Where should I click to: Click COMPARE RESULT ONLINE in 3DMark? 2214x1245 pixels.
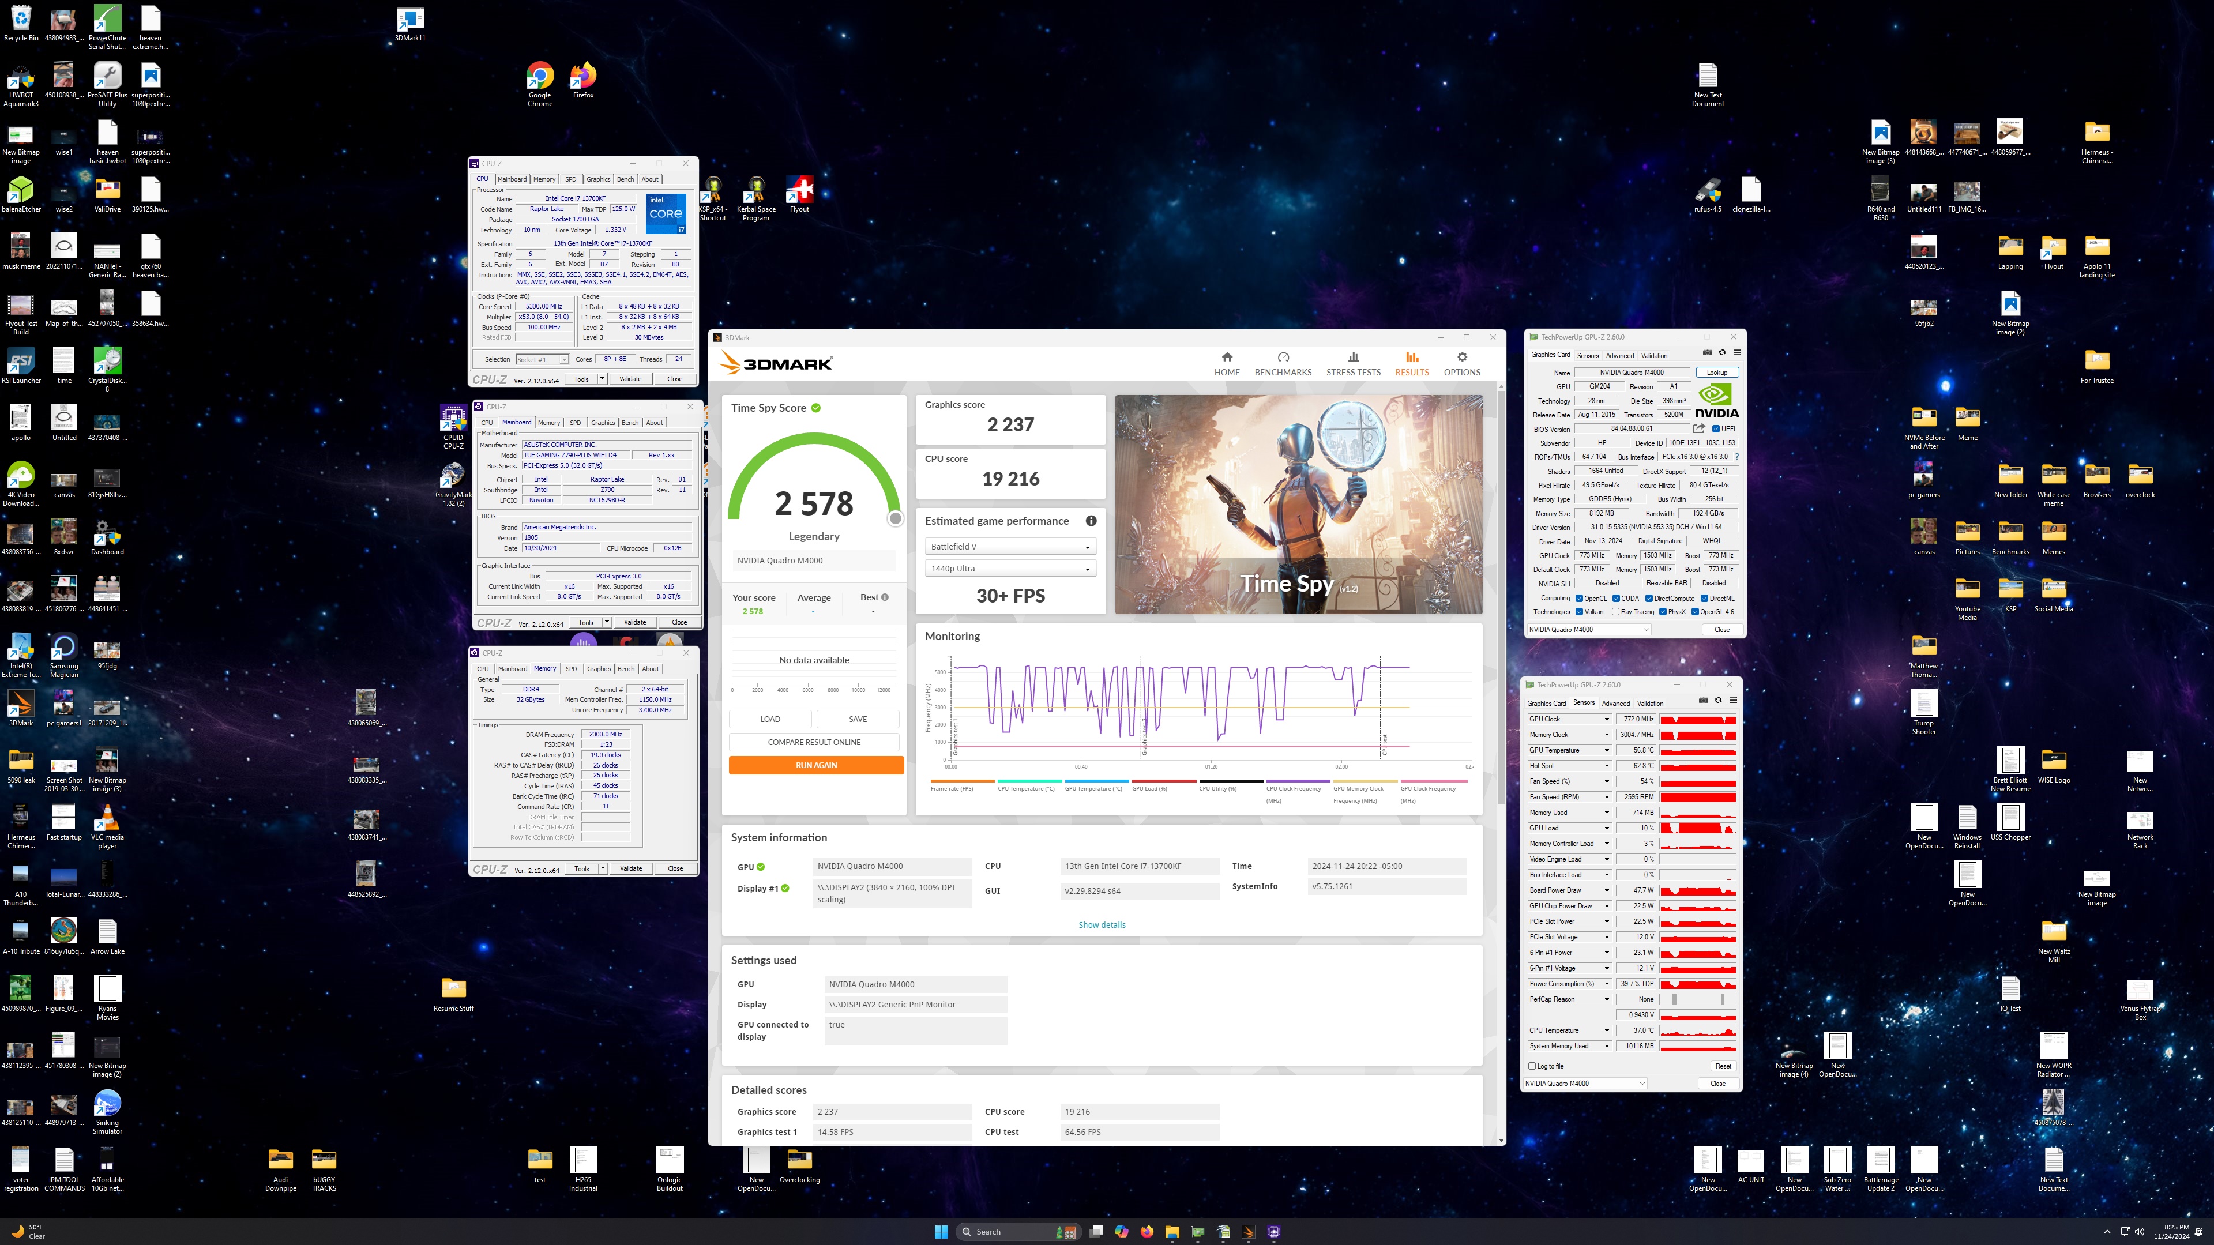[x=814, y=742]
